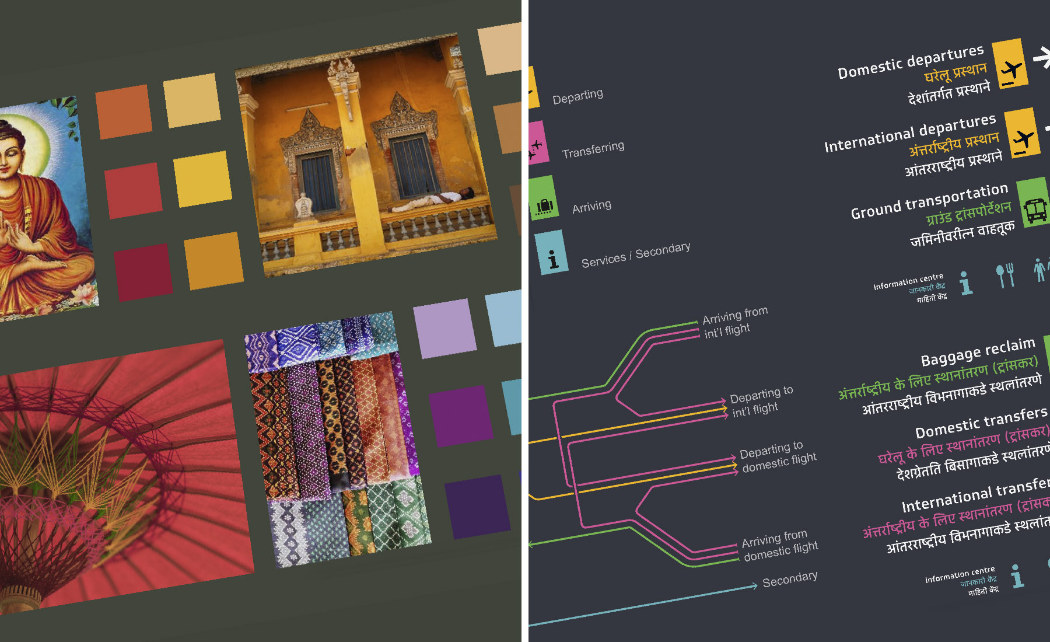Click the International departures airplane icon

(1023, 133)
